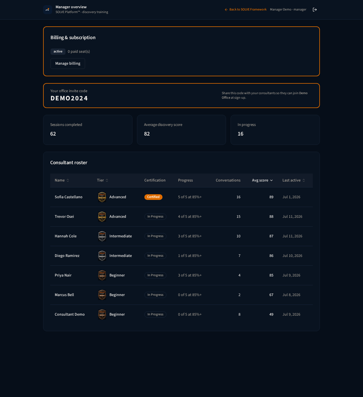Click Trevor Osei's avg score 88
The image size is (363, 397).
(x=271, y=217)
